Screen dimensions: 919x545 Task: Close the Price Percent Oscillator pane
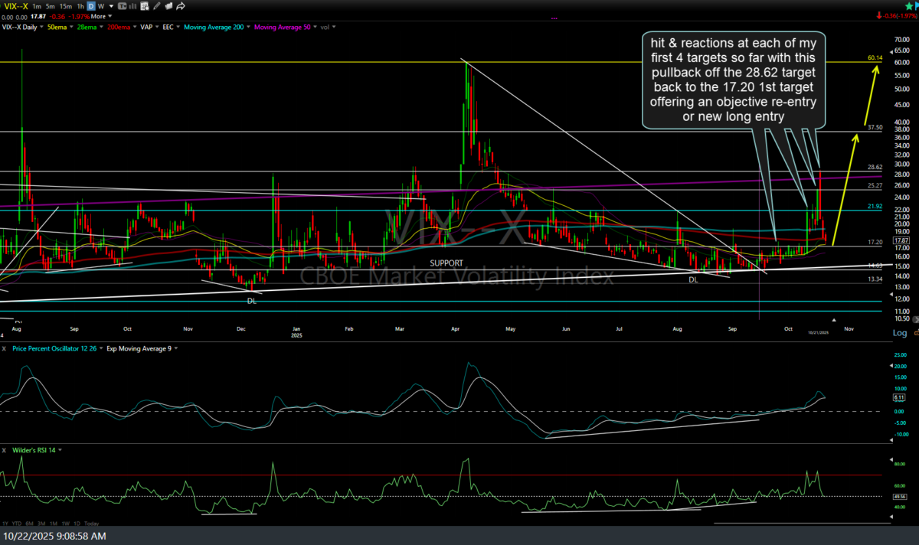pyautogui.click(x=5, y=348)
